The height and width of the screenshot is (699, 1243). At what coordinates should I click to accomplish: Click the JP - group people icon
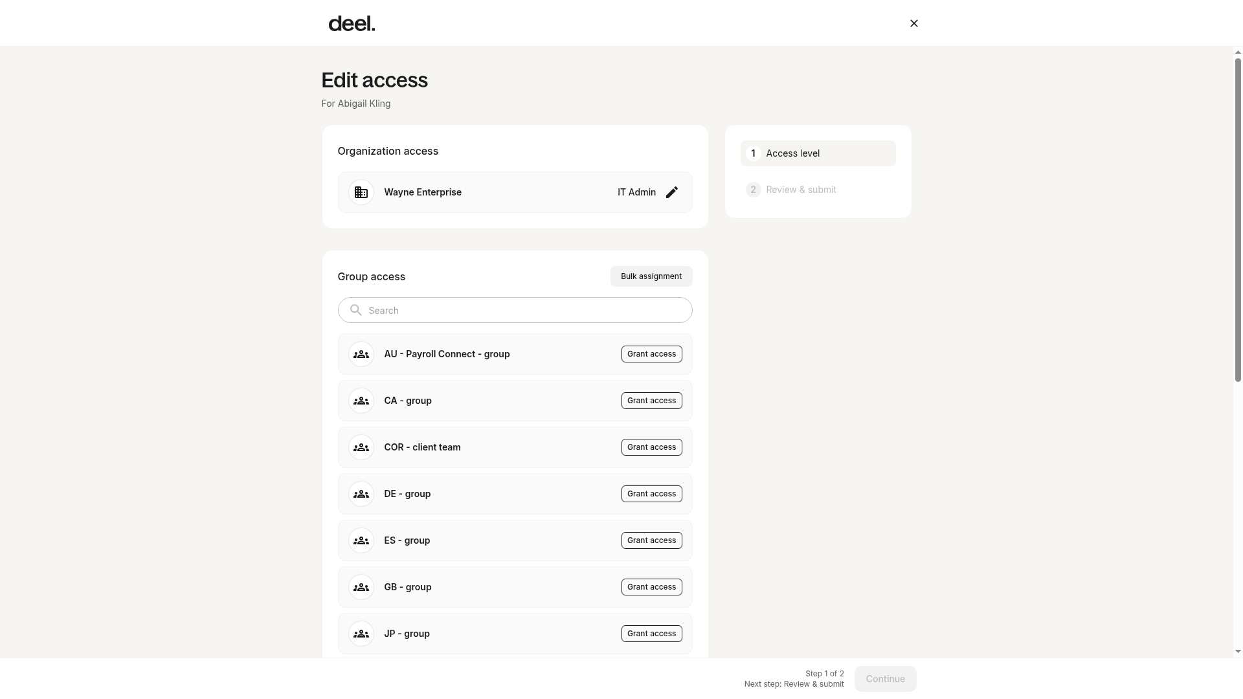[x=361, y=634]
